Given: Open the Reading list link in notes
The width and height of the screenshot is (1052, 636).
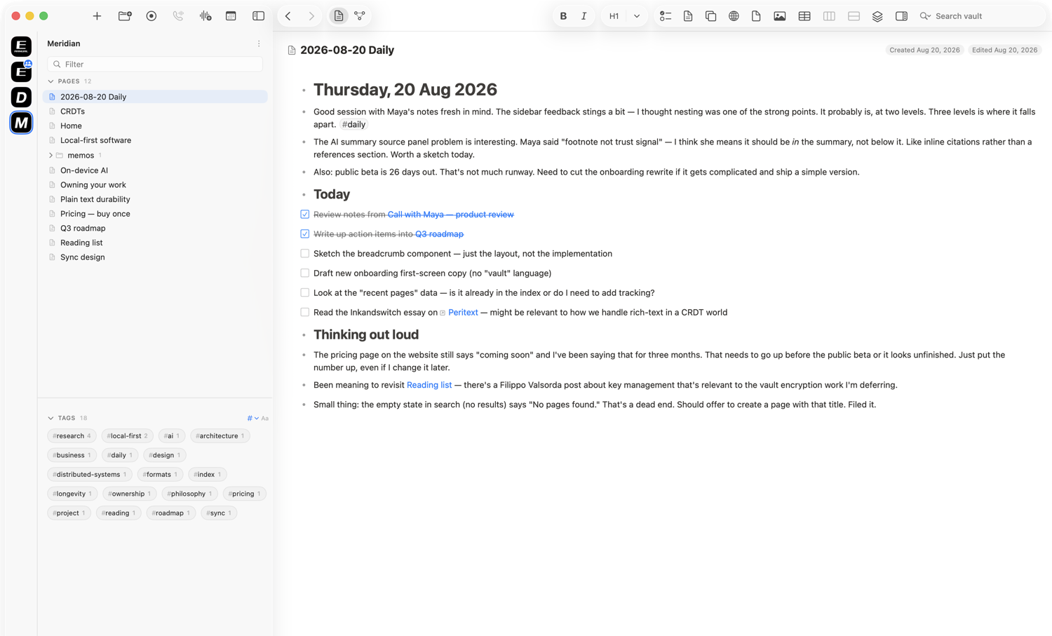Looking at the screenshot, I should coord(429,385).
